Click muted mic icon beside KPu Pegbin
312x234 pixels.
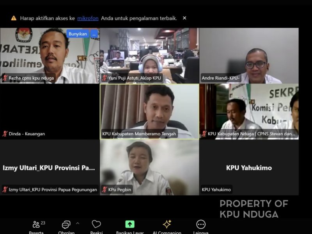[105, 190]
